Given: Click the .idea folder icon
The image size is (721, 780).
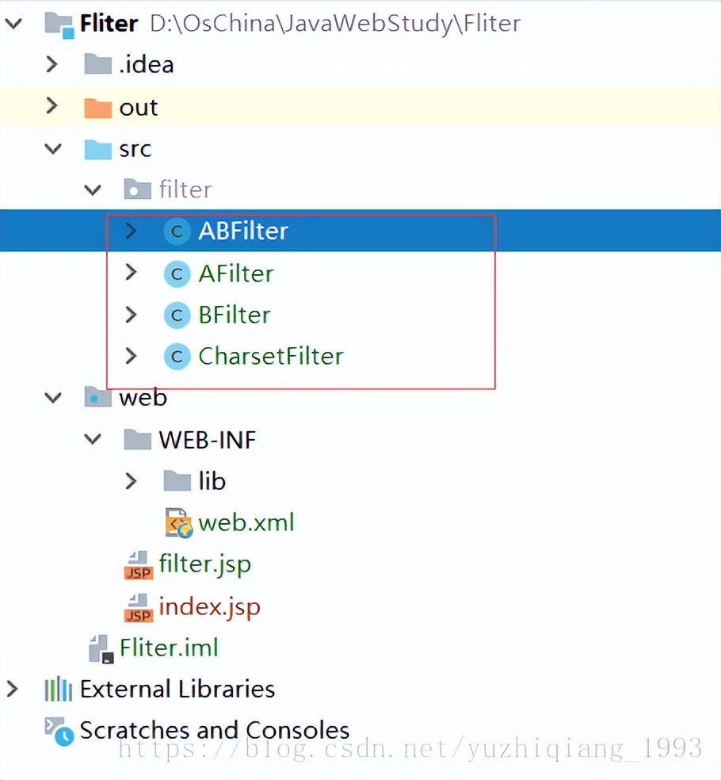Looking at the screenshot, I should 97,64.
